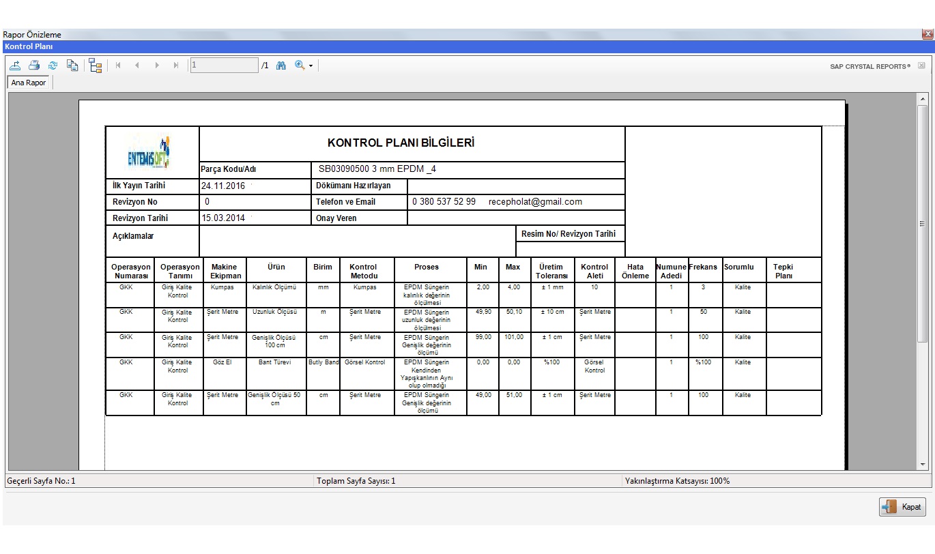
Task: Go to last page arrow
Action: click(176, 65)
